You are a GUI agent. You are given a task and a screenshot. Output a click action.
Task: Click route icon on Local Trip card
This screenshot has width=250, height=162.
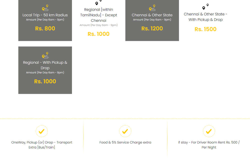[45, 8]
